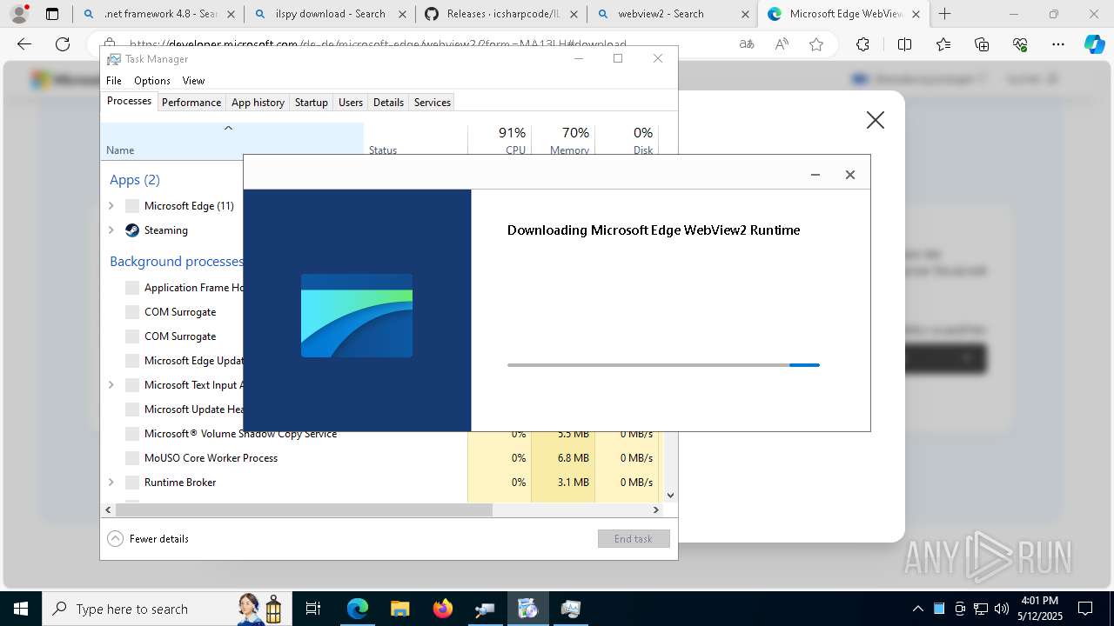
Task: Go back in the Edge browser
Action: click(24, 44)
